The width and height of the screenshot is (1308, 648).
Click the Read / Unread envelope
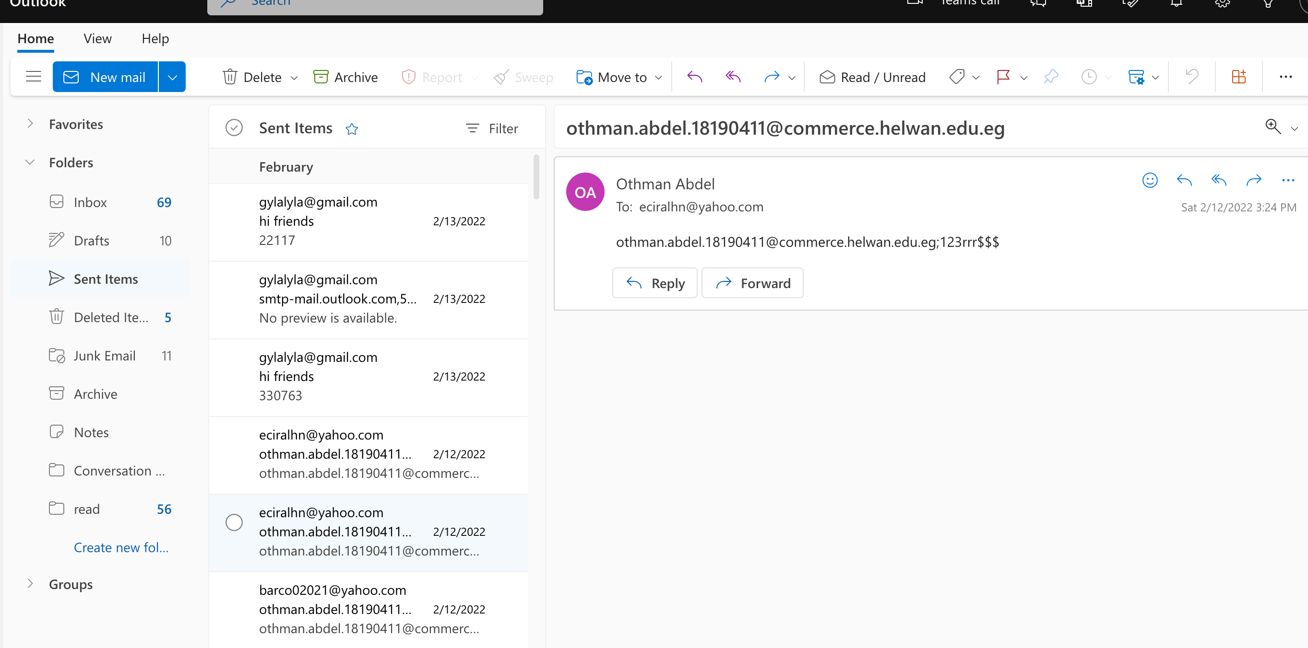[x=827, y=77]
